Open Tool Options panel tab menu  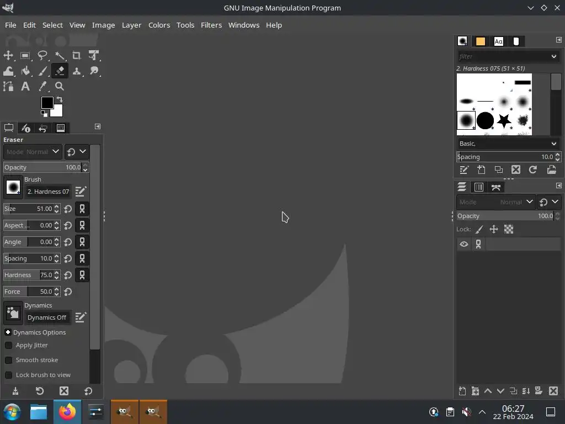pyautogui.click(x=98, y=126)
